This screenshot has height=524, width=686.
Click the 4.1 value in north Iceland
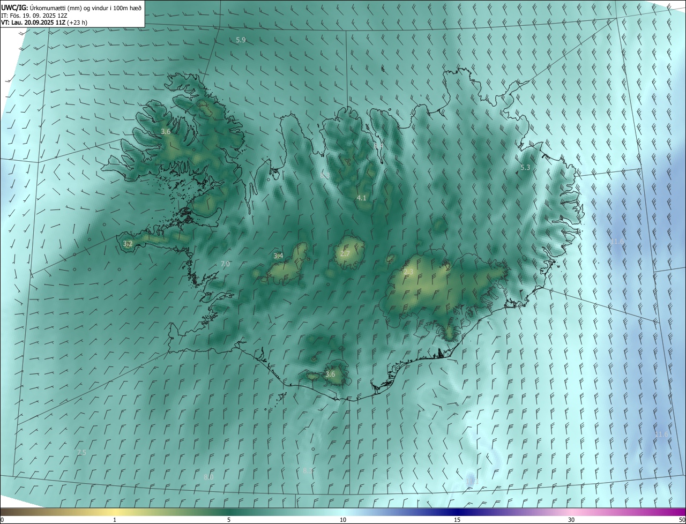click(362, 198)
